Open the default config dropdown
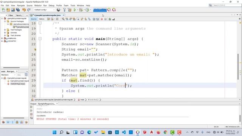This screenshot has height=136, width=242. click(44, 10)
